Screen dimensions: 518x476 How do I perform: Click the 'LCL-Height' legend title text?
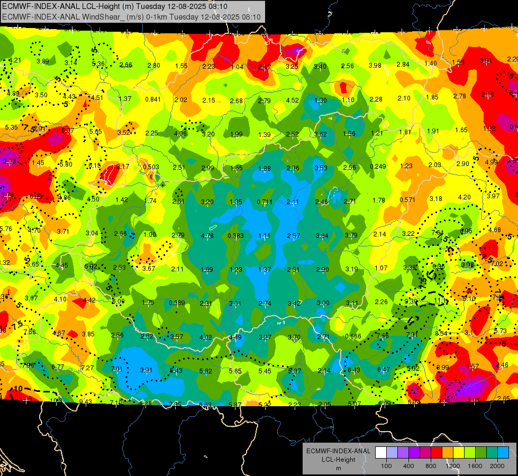tap(338, 460)
